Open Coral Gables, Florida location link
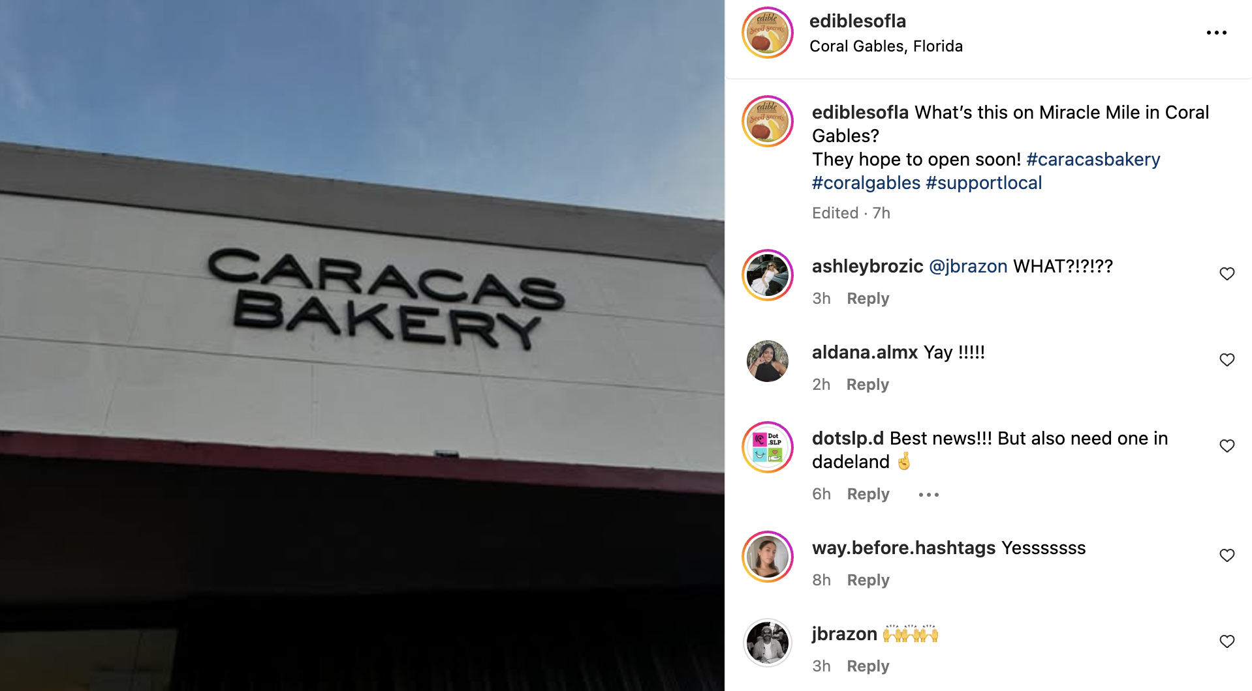This screenshot has width=1252, height=691. point(886,46)
